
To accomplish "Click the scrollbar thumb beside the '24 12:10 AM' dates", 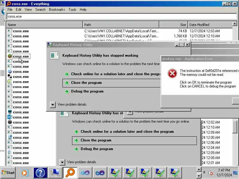I will pos(235,127).
